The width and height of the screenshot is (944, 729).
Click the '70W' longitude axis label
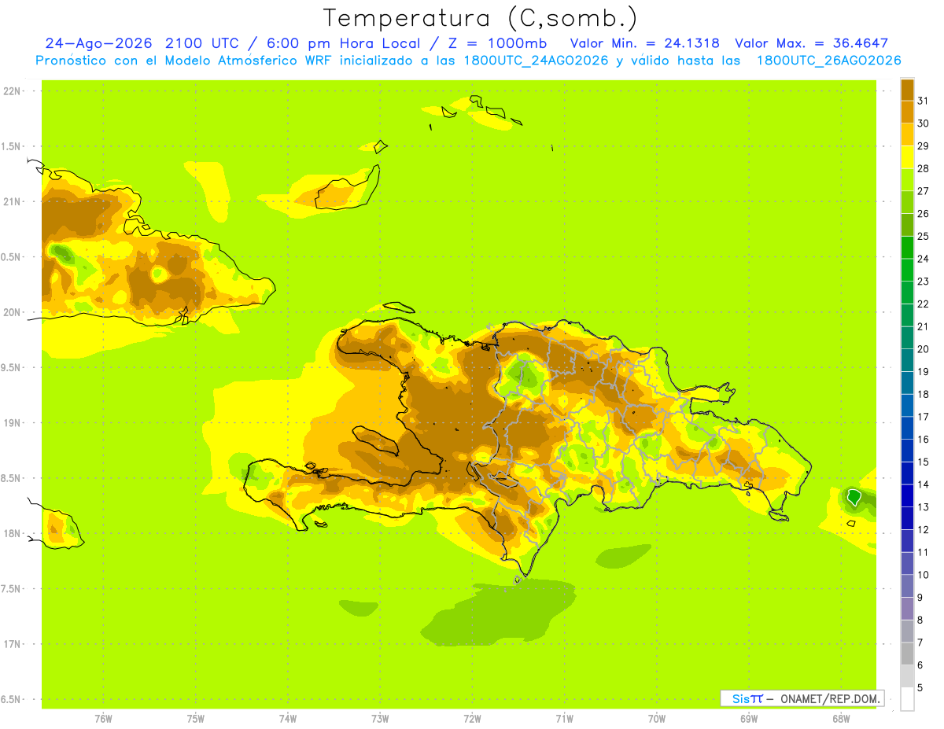tap(657, 719)
